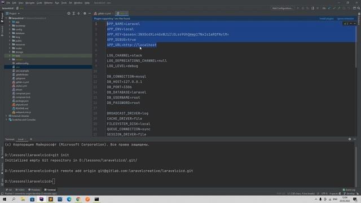Viewport: 361px width, 203px height.
Task: Click Collapse All in Project panel
Action: (79, 14)
